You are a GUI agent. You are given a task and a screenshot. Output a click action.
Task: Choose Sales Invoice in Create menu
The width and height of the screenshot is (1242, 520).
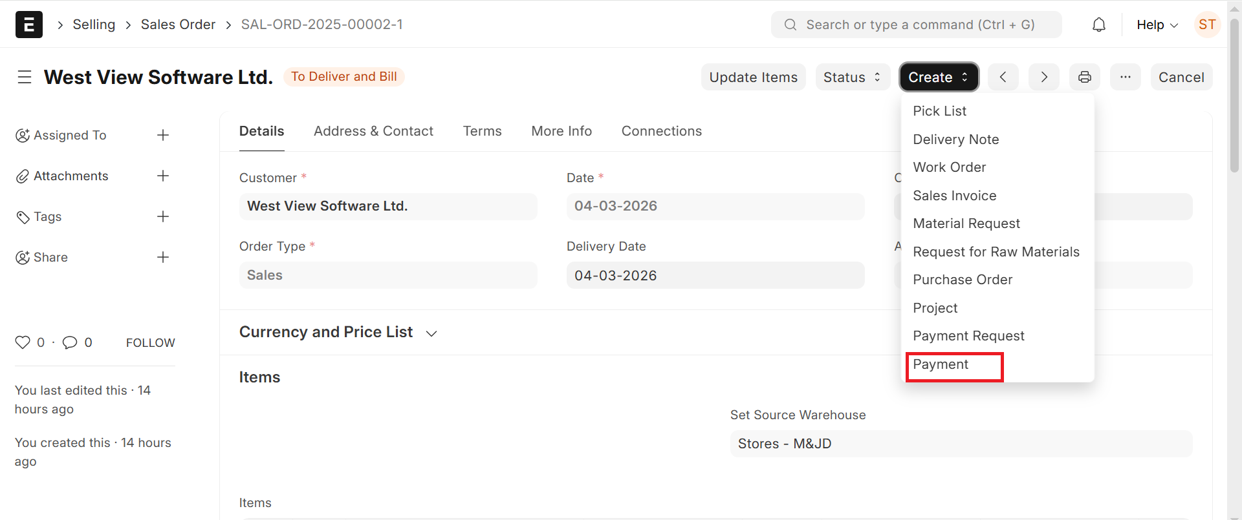tap(954, 196)
